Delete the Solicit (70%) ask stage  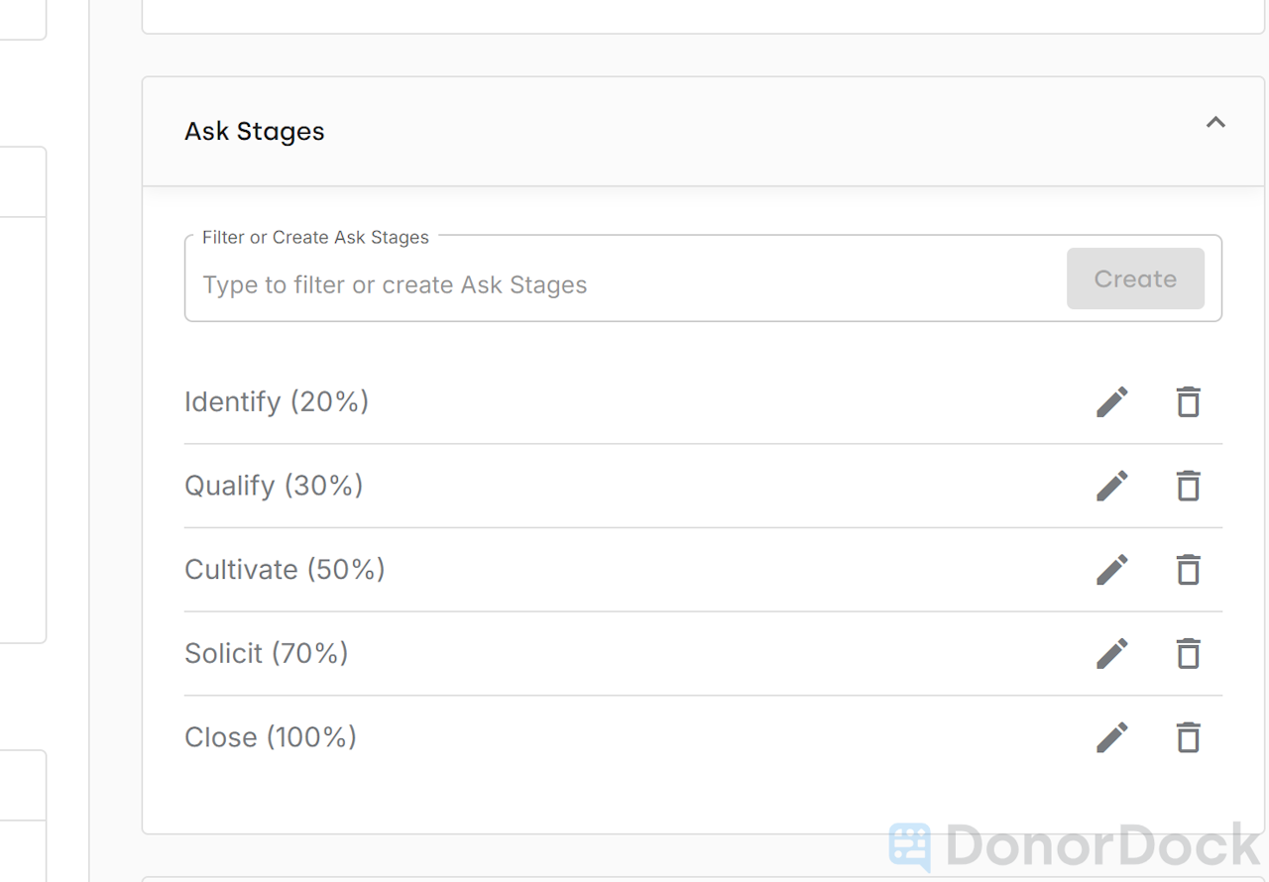click(x=1188, y=653)
